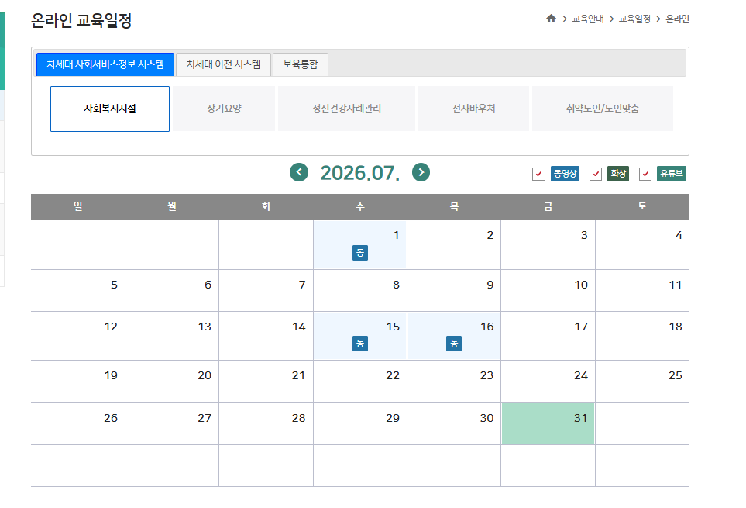Click the 일 weekday header
This screenshot has width=746, height=508.
point(78,206)
